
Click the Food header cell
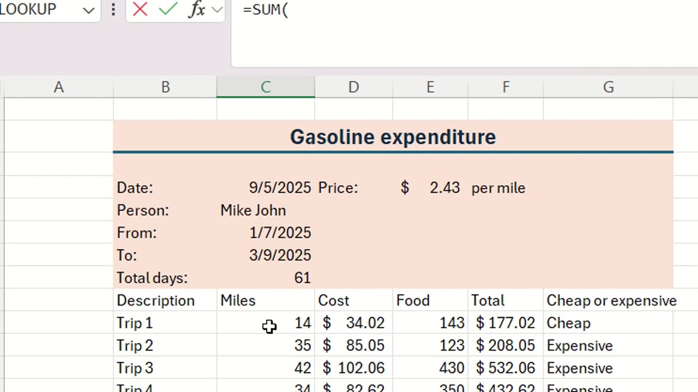coord(430,301)
